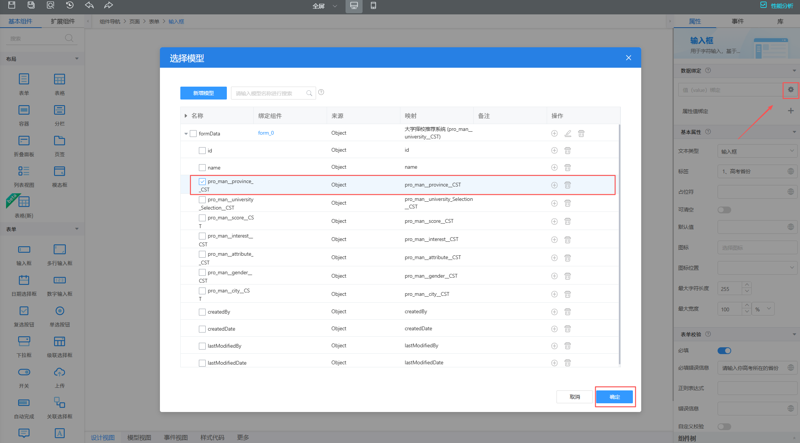The image size is (800, 443).
Task: Expand the 全屏 dropdown arrow
Action: pos(335,6)
